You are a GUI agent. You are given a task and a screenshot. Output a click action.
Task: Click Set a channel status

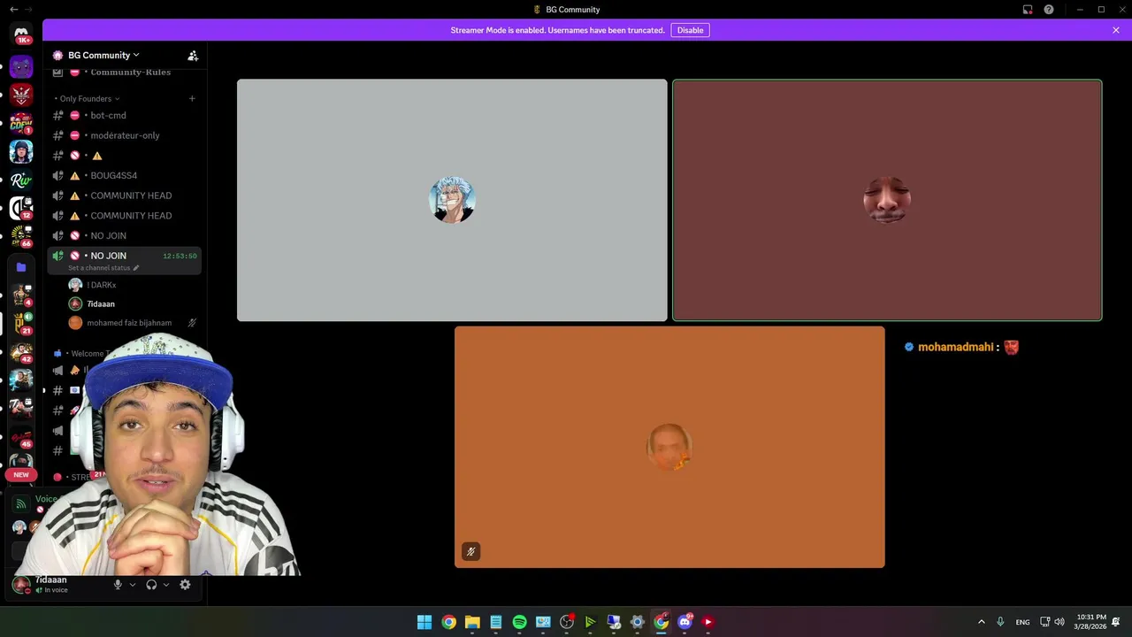pos(103,267)
